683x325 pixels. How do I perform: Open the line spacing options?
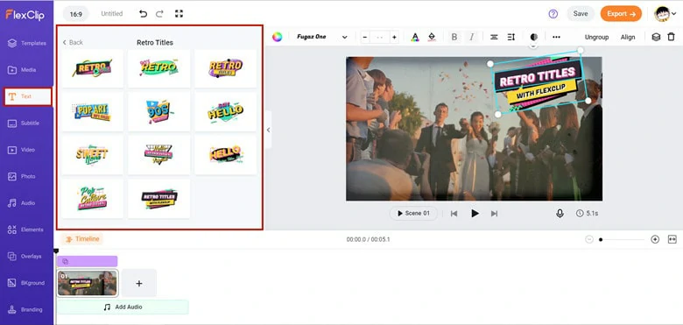[x=511, y=37]
